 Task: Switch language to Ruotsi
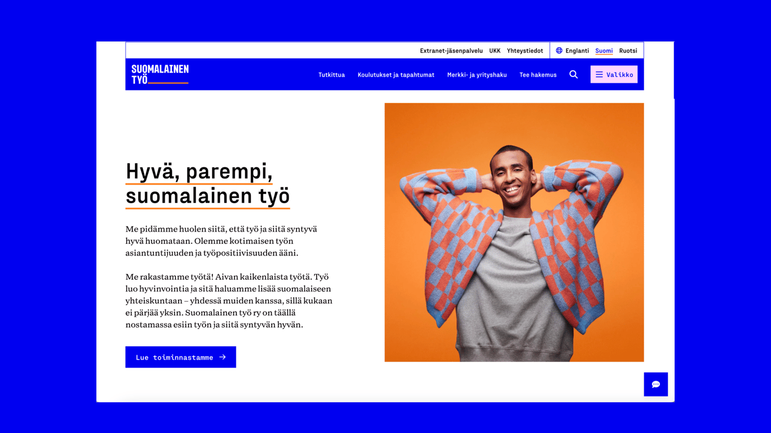(628, 50)
